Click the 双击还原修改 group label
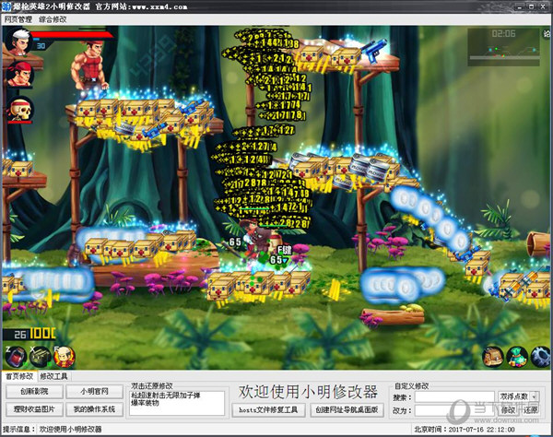 pyautogui.click(x=152, y=386)
